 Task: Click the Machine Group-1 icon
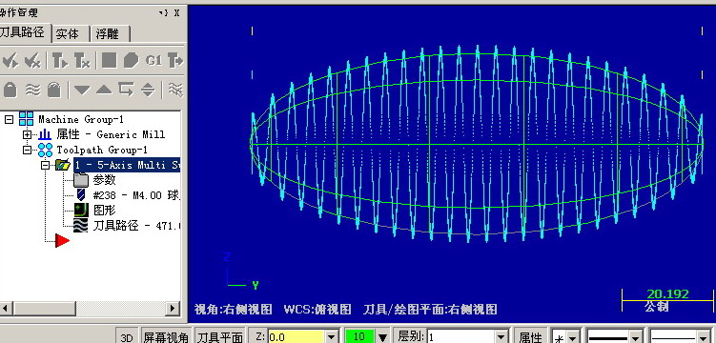[x=27, y=119]
